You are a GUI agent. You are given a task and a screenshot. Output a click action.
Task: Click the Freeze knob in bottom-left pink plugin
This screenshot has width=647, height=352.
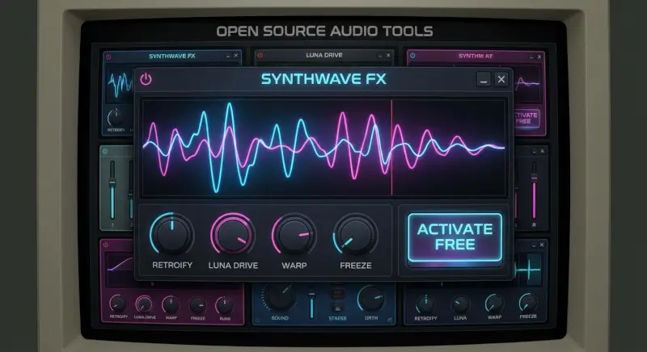[x=197, y=306]
